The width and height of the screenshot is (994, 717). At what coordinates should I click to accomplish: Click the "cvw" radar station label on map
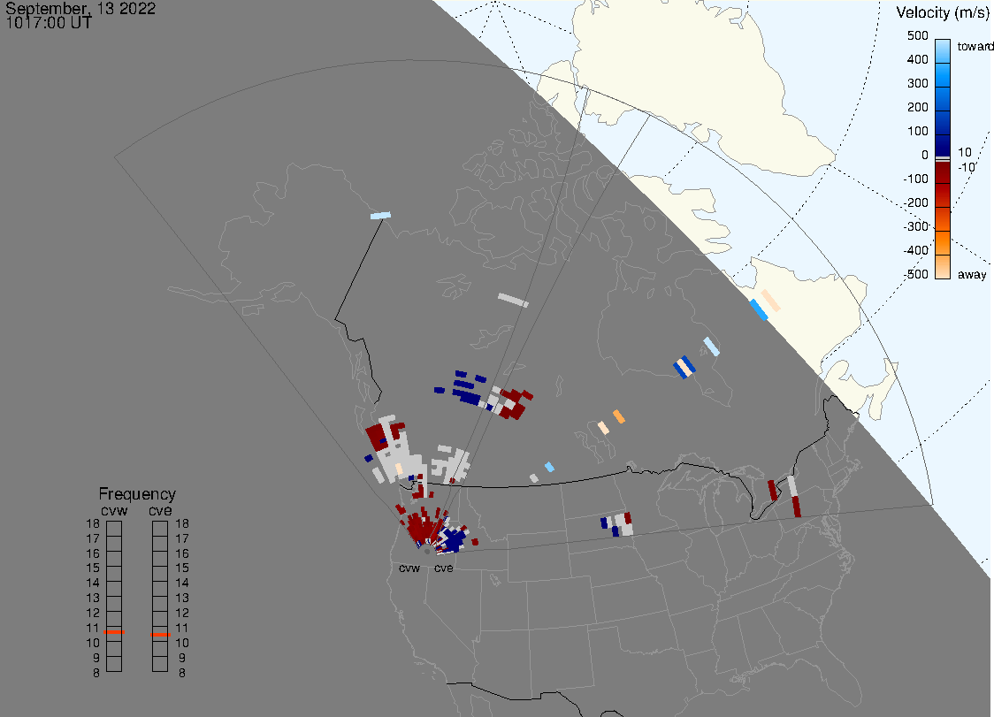tap(409, 568)
